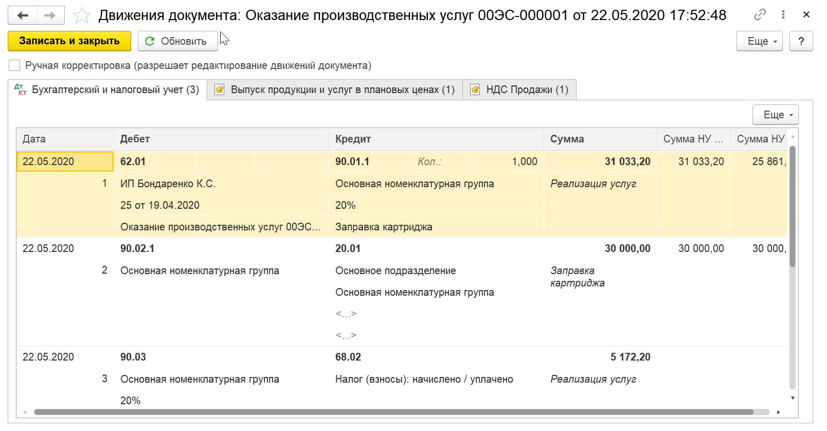Select the 68.02 credit account cell

coord(348,357)
